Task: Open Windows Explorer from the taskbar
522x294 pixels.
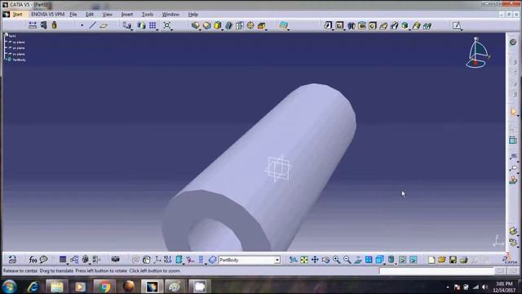Action: click(x=57, y=287)
